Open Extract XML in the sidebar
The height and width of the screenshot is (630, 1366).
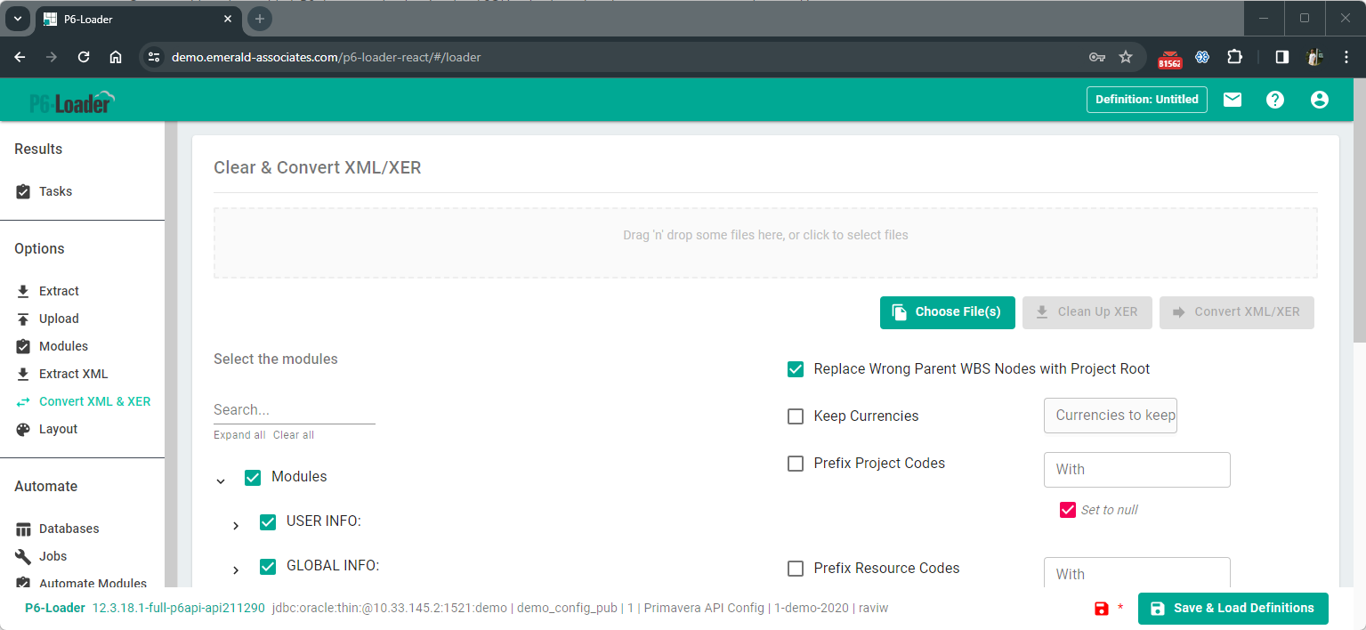pyautogui.click(x=73, y=374)
